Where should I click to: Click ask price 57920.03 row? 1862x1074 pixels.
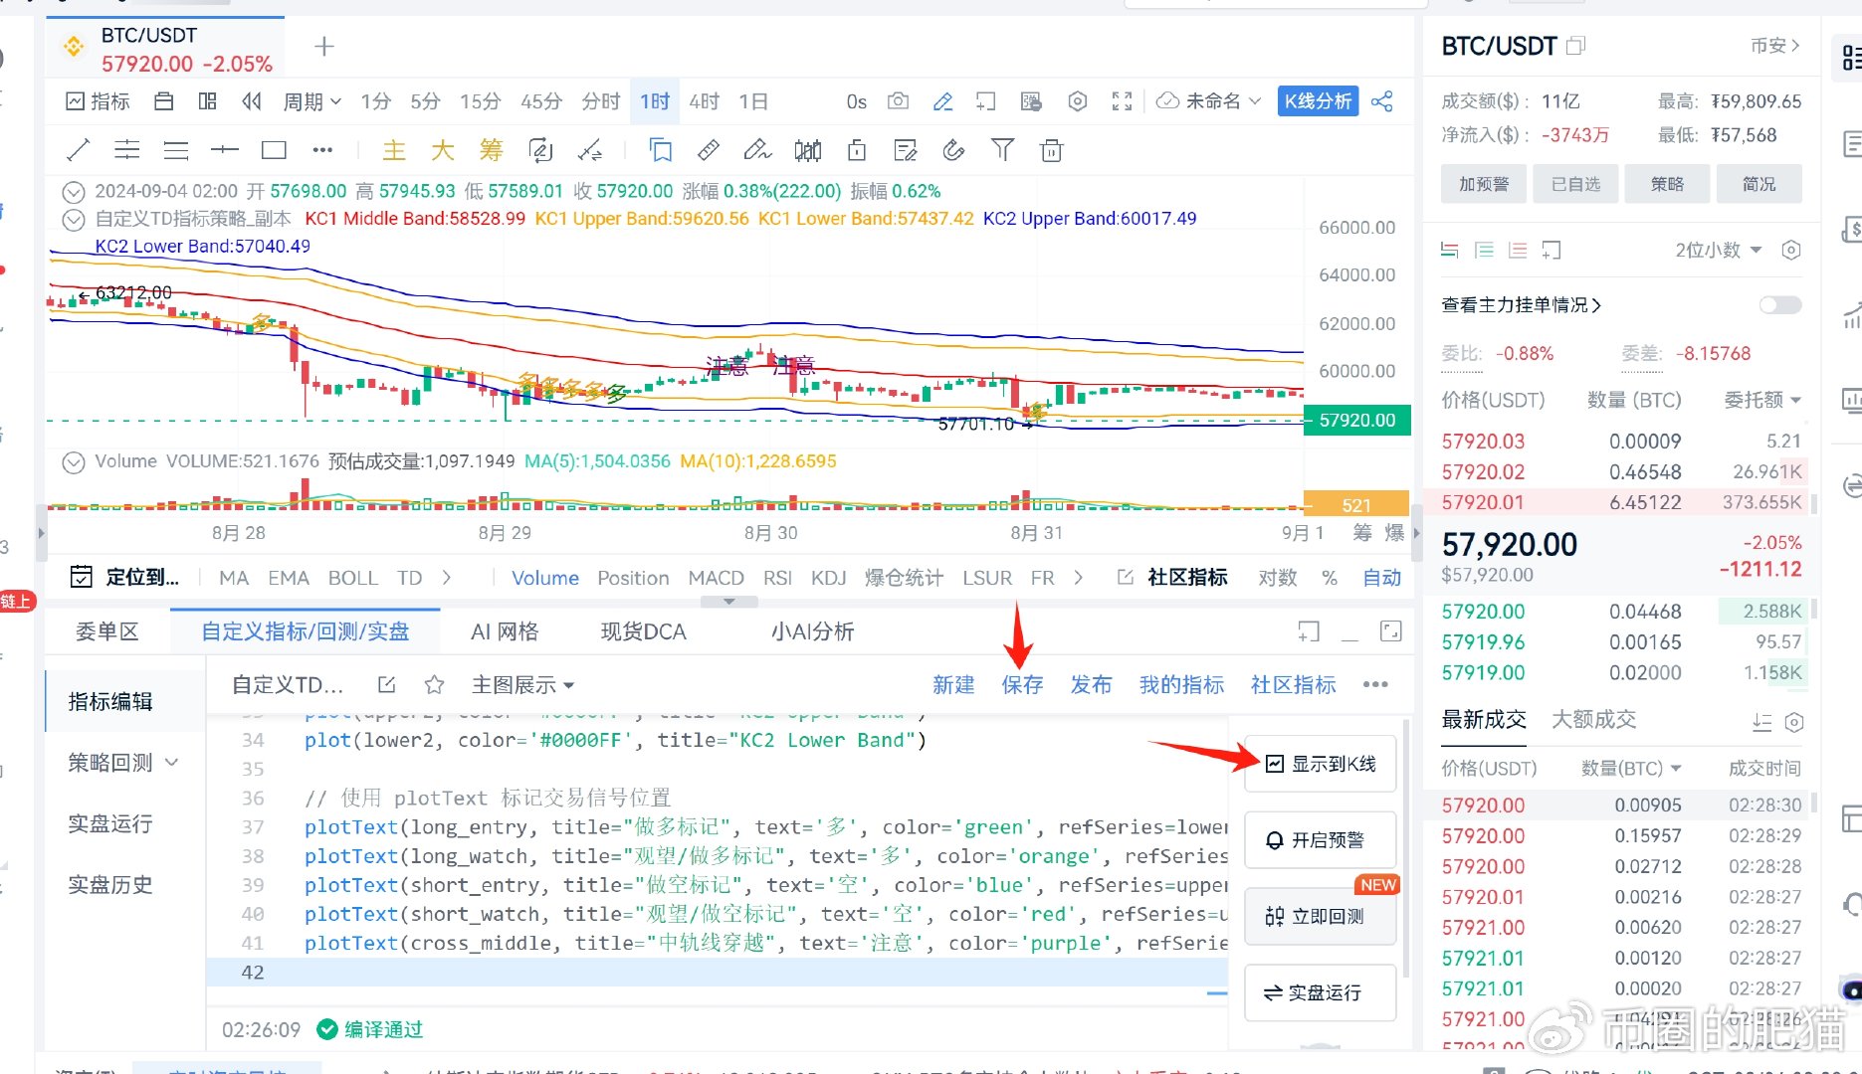pos(1621,441)
